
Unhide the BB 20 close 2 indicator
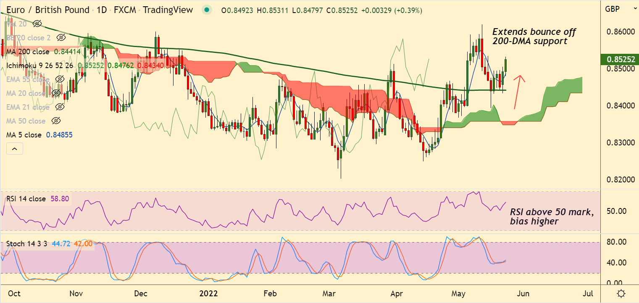61,38
